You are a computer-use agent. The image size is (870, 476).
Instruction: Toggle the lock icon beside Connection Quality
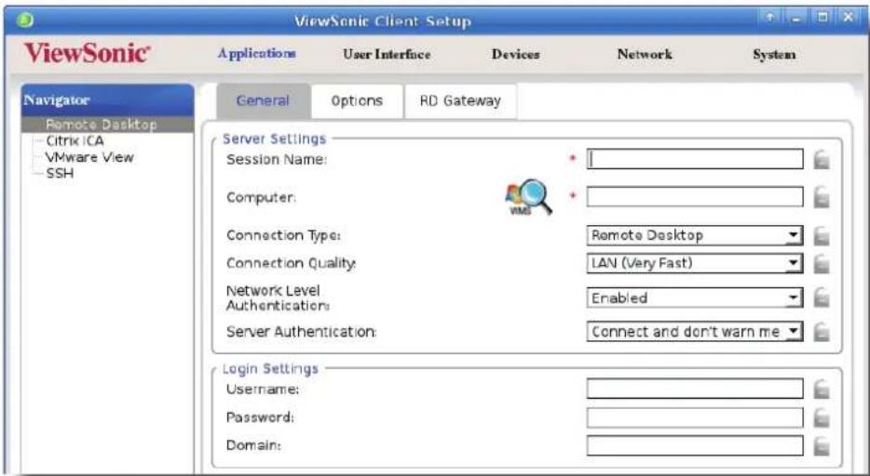click(x=822, y=263)
